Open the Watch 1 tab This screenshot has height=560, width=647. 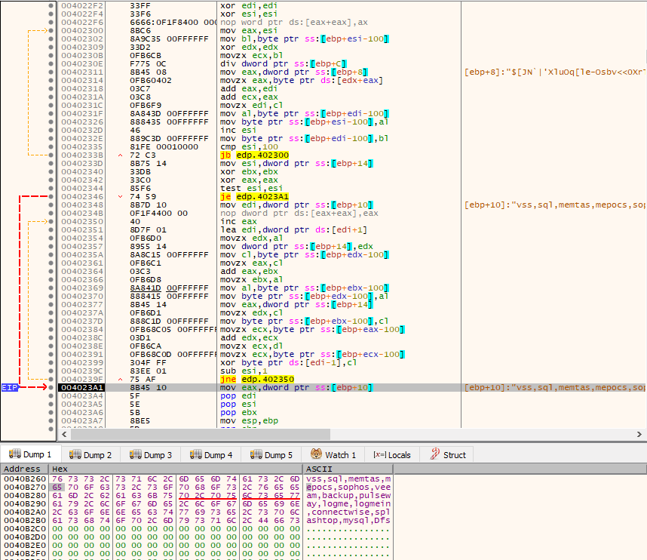point(333,454)
